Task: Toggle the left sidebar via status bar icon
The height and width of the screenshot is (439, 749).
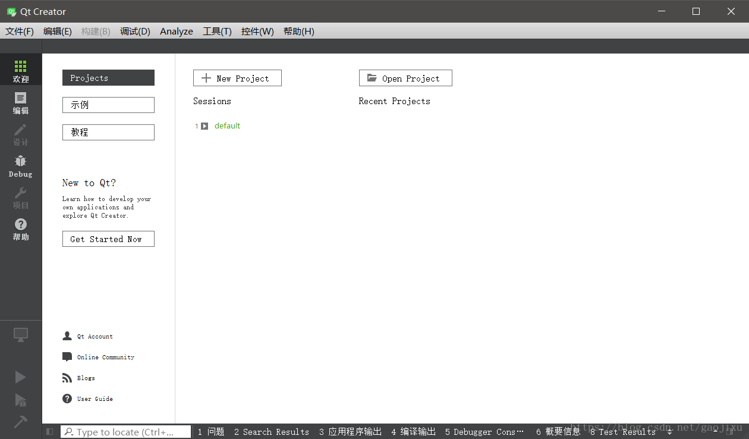Action: (50, 431)
